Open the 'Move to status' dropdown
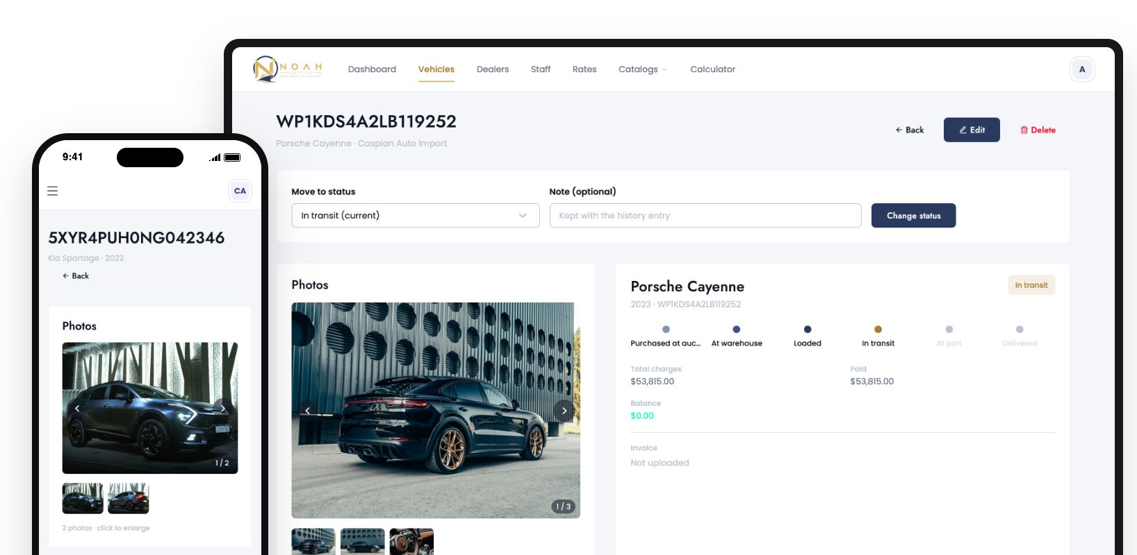1137x555 pixels. coord(416,216)
